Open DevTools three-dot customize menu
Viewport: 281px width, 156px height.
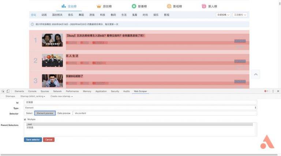pyautogui.click(x=273, y=91)
